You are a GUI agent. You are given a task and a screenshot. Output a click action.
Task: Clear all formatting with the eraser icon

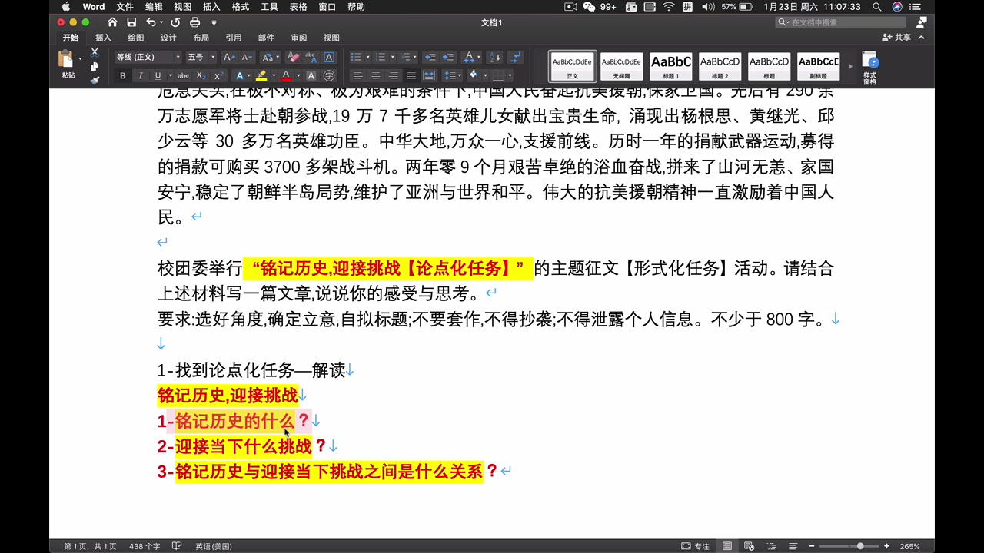pos(293,57)
